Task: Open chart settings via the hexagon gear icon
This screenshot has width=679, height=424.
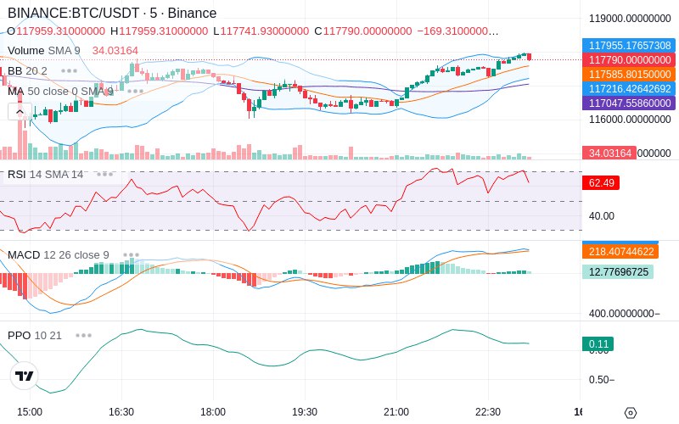Action: (631, 413)
